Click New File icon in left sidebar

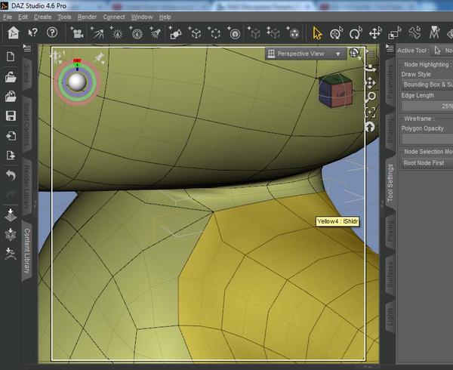(11, 57)
